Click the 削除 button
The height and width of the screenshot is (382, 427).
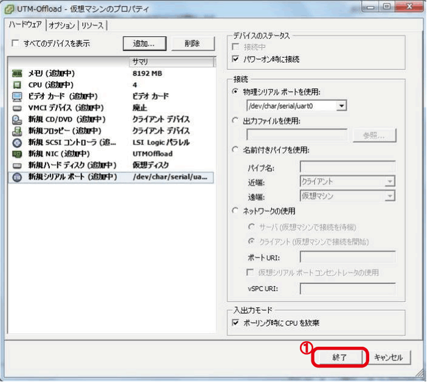pyautogui.click(x=193, y=44)
